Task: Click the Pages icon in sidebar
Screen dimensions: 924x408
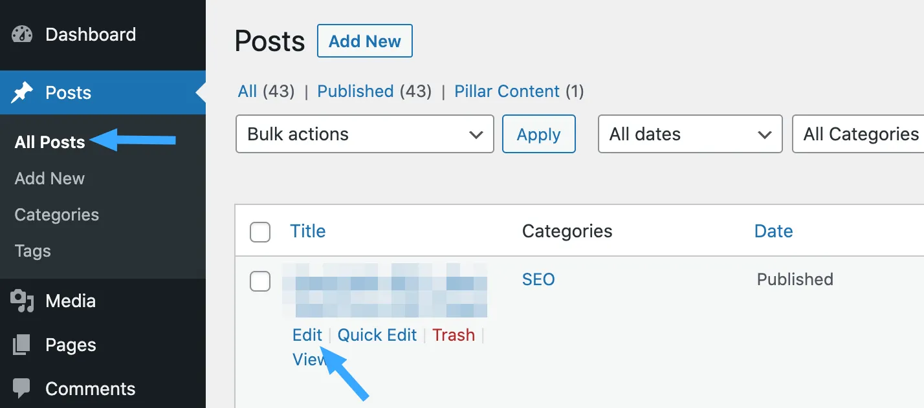Action: coord(22,345)
